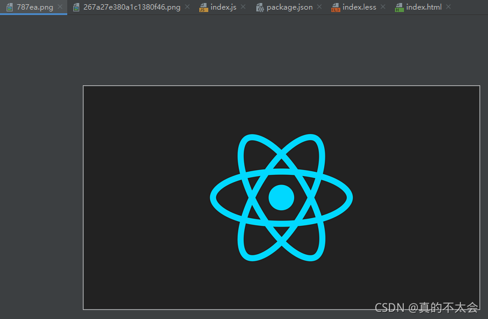
Task: Close the 787ea.png tab
Action: tap(60, 7)
